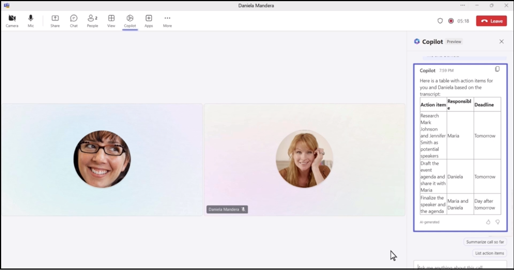Toggle the Mic mute button

(x=31, y=21)
